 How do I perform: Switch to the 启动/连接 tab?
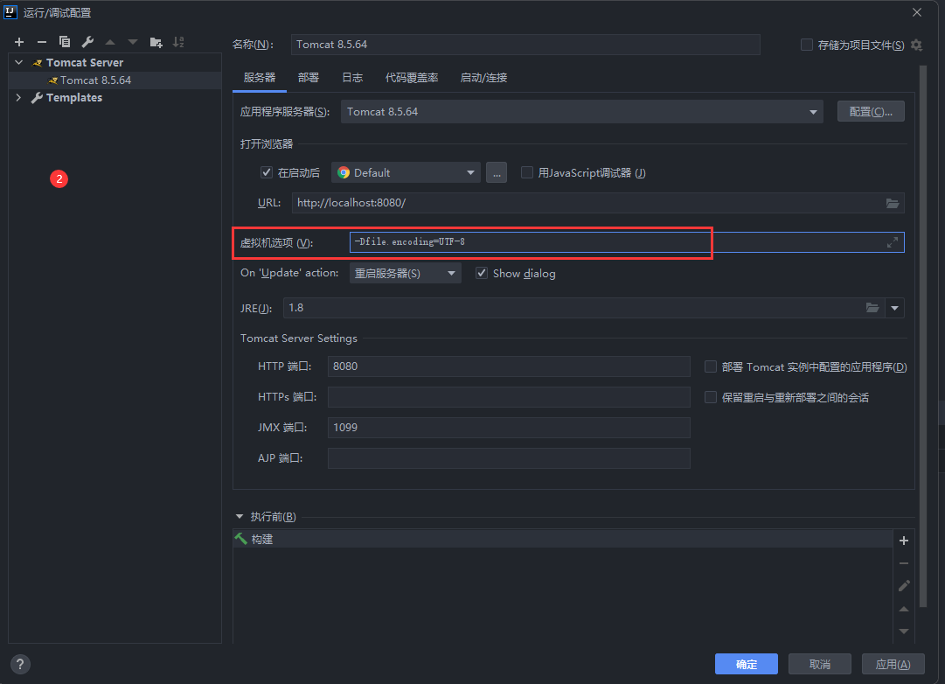pyautogui.click(x=483, y=78)
